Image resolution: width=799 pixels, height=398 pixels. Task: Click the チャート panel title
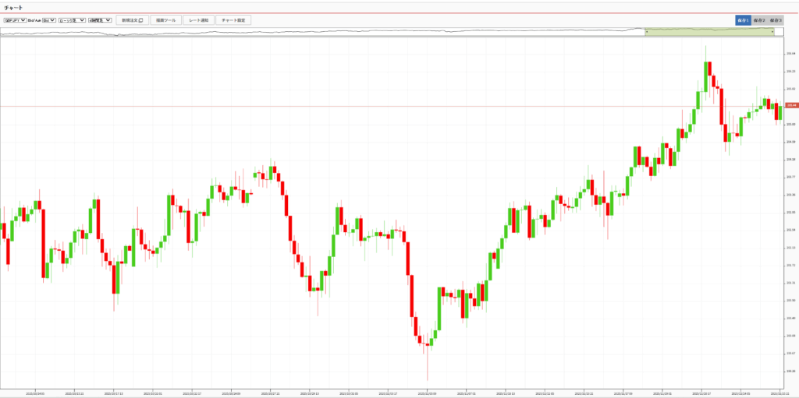click(14, 7)
